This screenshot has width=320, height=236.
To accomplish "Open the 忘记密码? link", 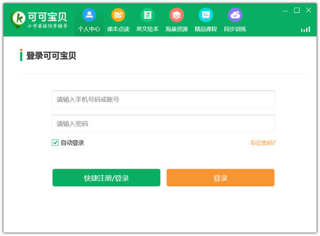I will pyautogui.click(x=263, y=143).
